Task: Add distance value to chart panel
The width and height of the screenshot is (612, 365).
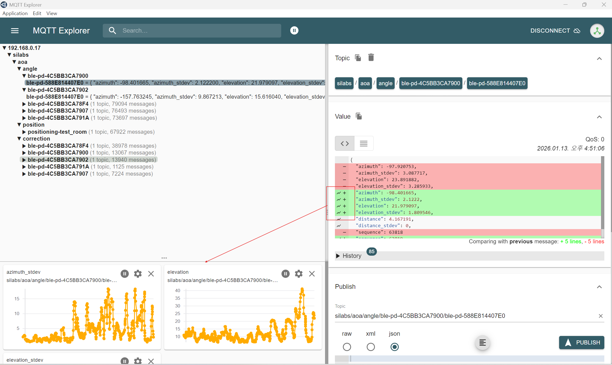Action: pyautogui.click(x=339, y=219)
